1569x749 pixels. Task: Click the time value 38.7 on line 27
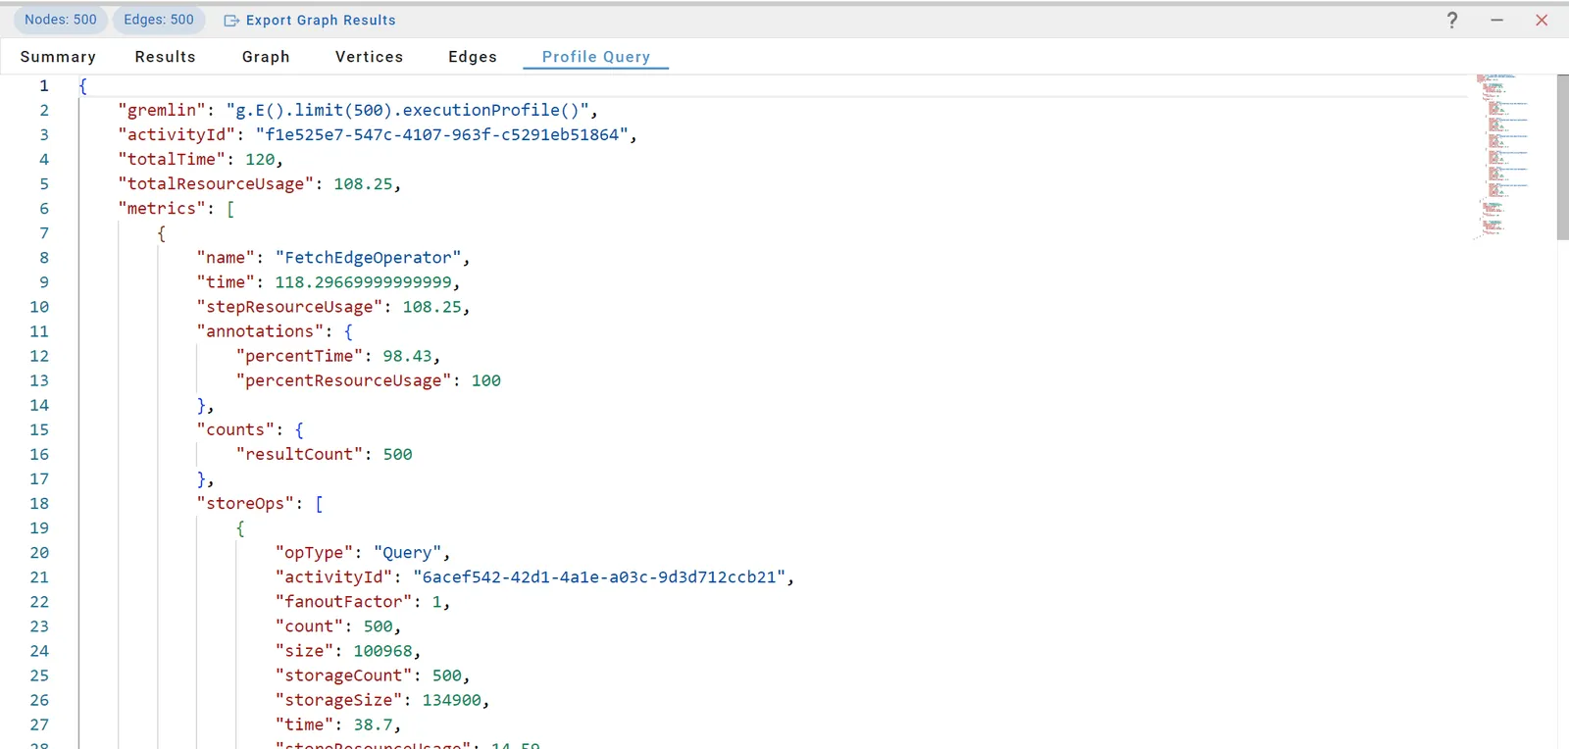tap(373, 724)
